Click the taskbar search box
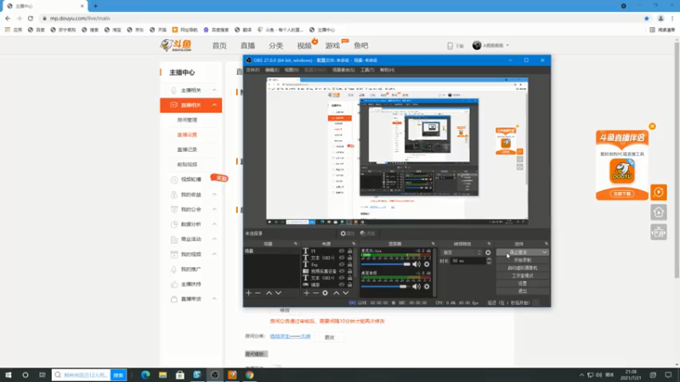680x382 pixels. 81,375
